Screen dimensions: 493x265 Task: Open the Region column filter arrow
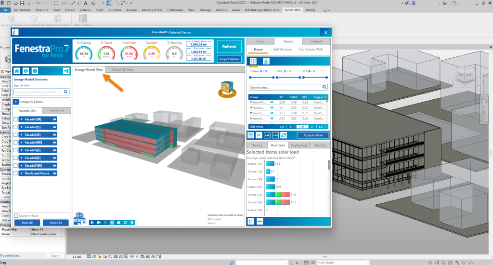325,97
